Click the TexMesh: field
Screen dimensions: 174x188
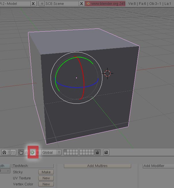[x=33, y=166]
